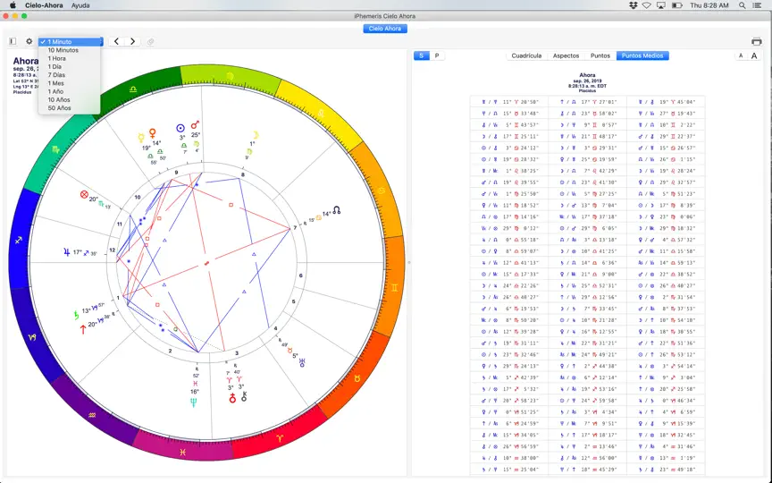Choose 1 Día step interval
The width and height of the screenshot is (772, 483).
[70, 66]
